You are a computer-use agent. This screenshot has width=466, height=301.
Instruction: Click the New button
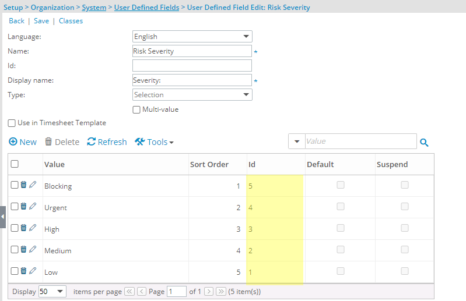[23, 142]
